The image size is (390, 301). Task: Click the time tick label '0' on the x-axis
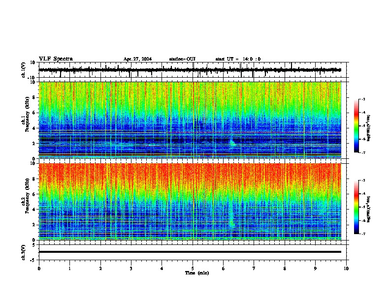39,269
